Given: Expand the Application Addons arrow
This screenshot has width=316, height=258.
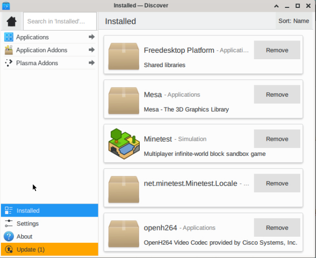Looking at the screenshot, I should point(91,50).
